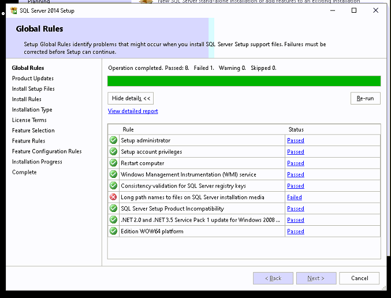This screenshot has width=391, height=298.
Task: Select Feature Selection step in sidebar
Action: (33, 131)
